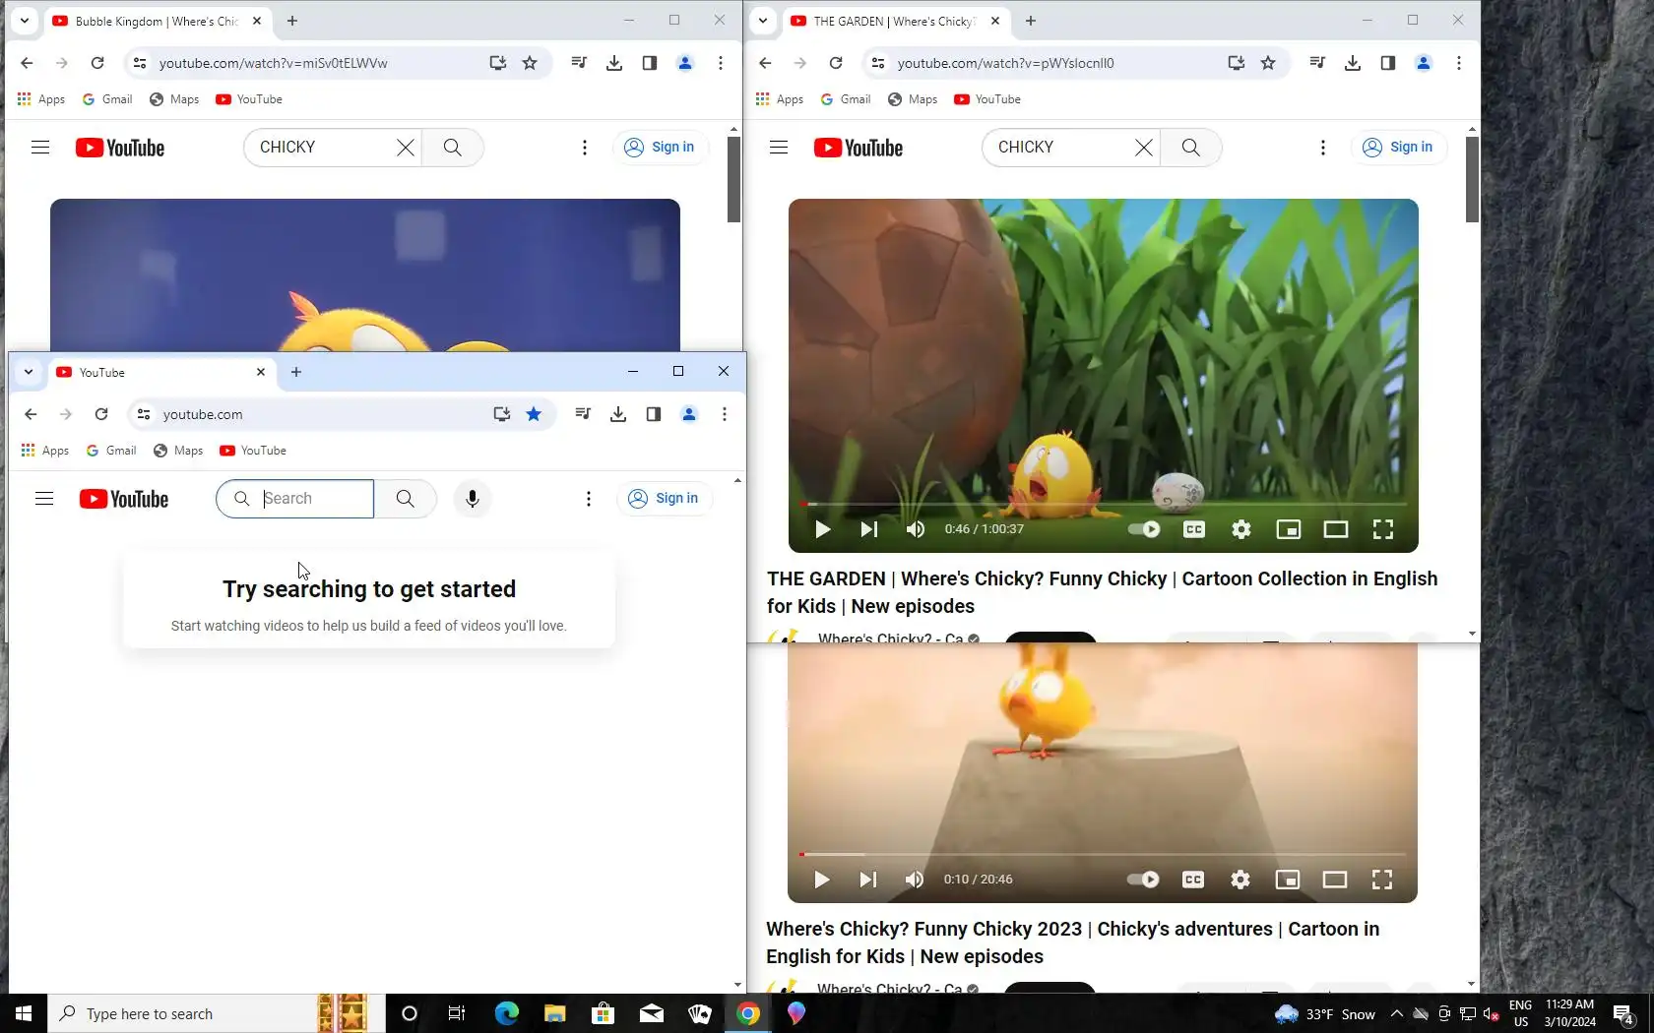Toggle theater mode in Funny Chicky 2023 player
This screenshot has height=1033, width=1654.
1335,880
